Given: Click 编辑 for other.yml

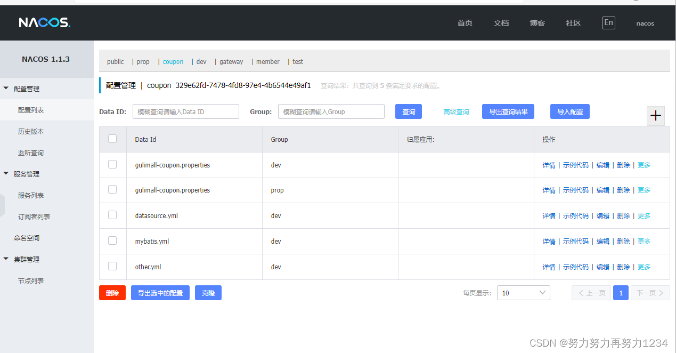Looking at the screenshot, I should pos(603,267).
